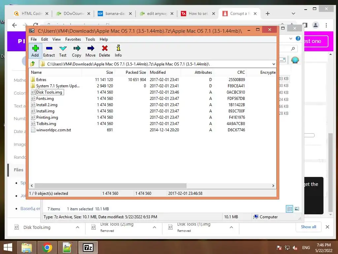Go up one folder level arrow
This screenshot has width=338, height=254.
(x=33, y=64)
